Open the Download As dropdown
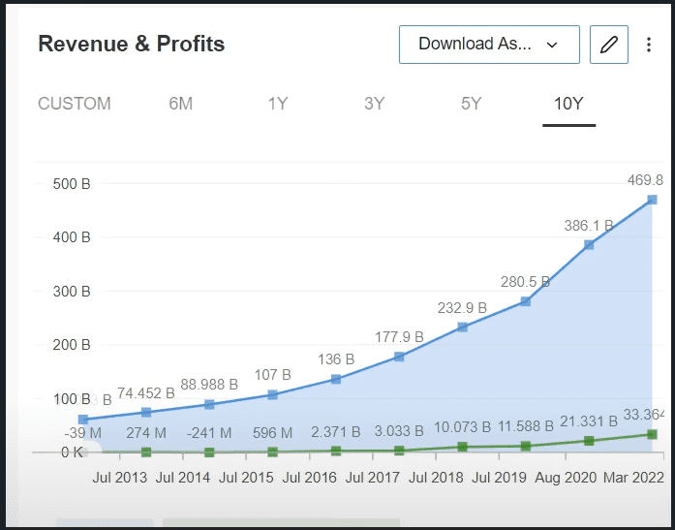 489,45
